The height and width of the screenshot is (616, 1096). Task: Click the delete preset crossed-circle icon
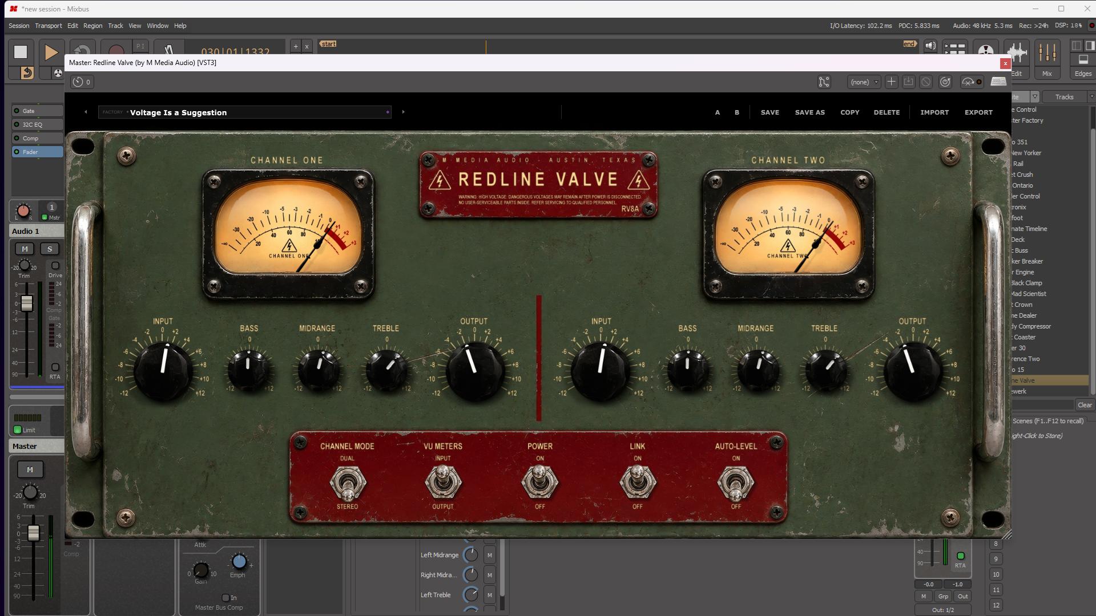pos(926,82)
